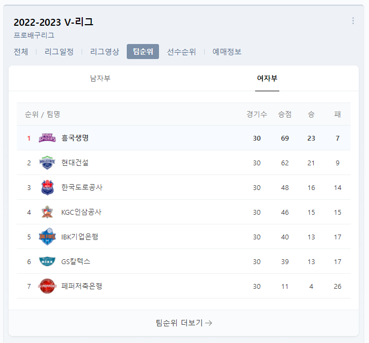369x343 pixels.
Task: Click 흥국생명's wins value 23
Action: pos(311,138)
